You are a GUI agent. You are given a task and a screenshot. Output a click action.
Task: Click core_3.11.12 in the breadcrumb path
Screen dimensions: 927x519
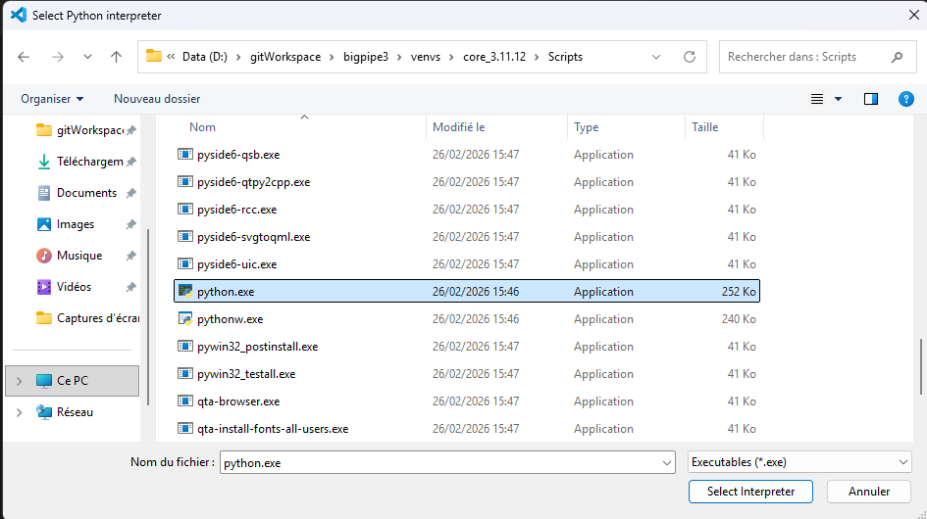(x=494, y=57)
